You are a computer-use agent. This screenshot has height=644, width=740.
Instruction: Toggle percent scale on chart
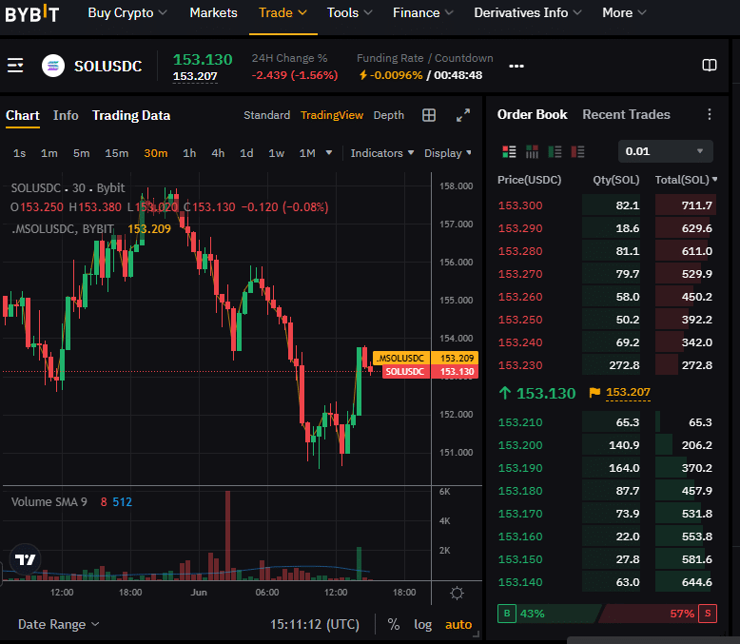coord(394,624)
